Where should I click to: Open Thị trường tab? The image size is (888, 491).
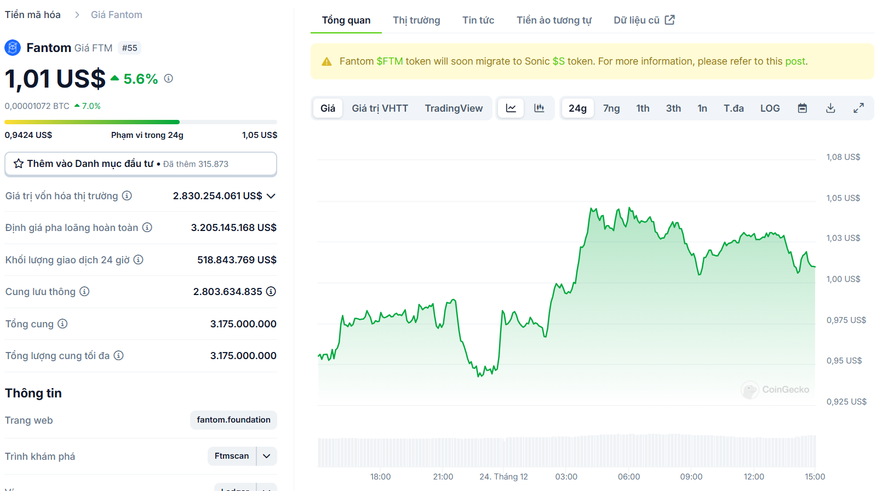coord(416,20)
